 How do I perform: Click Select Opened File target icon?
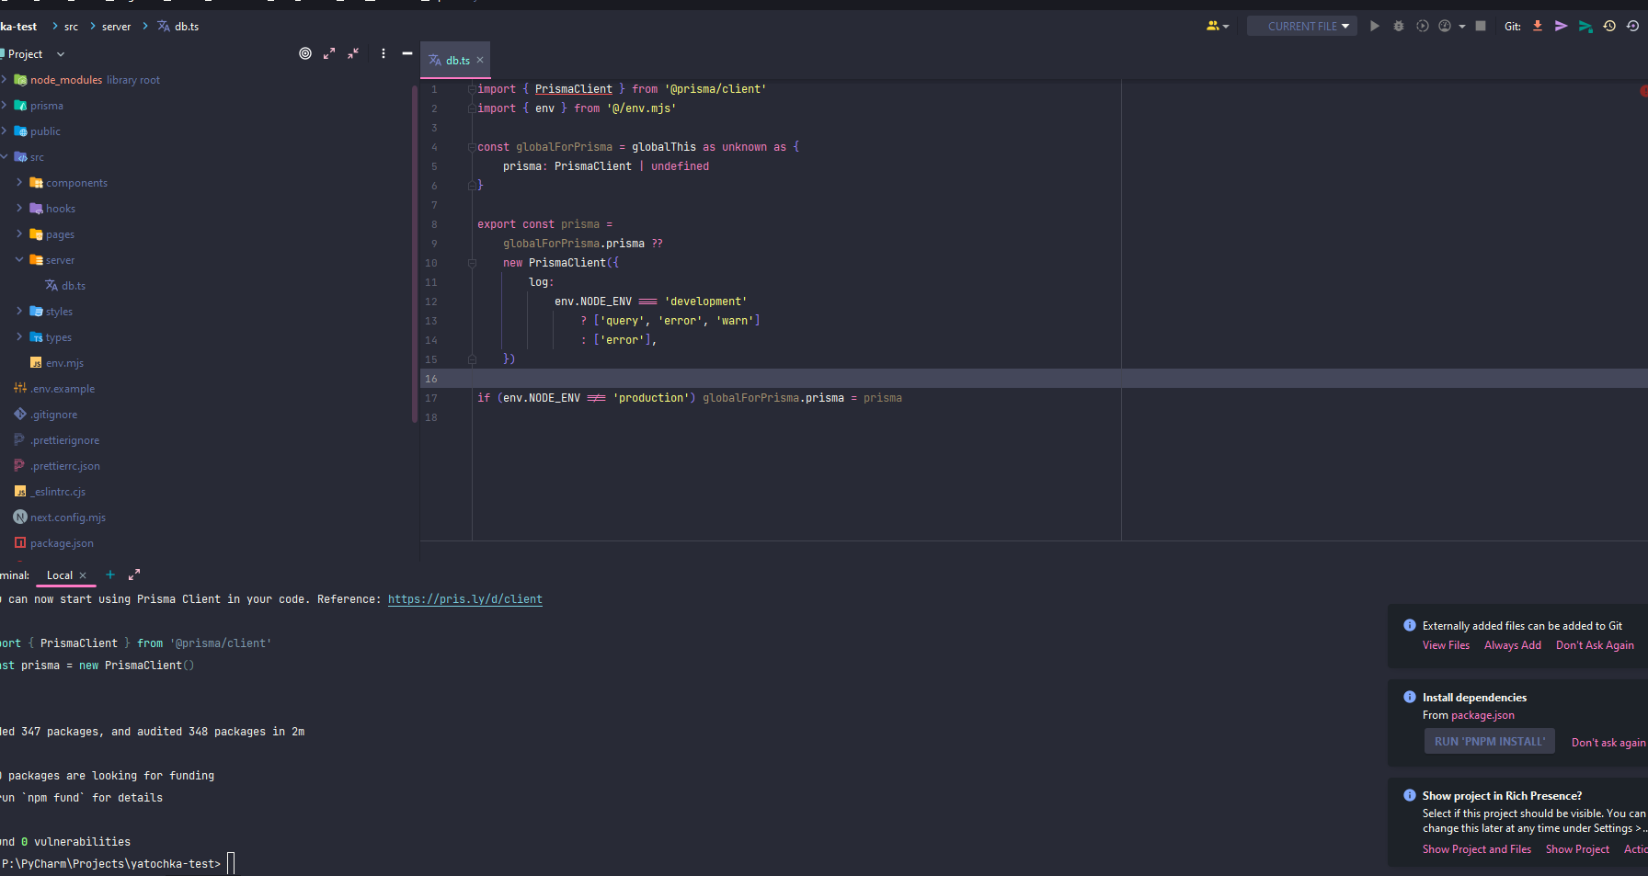(305, 54)
